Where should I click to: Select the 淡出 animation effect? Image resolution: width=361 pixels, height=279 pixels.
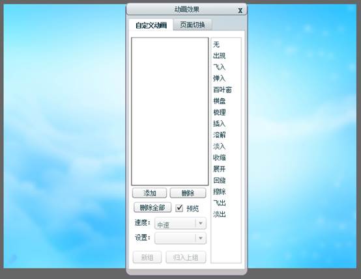(219, 214)
